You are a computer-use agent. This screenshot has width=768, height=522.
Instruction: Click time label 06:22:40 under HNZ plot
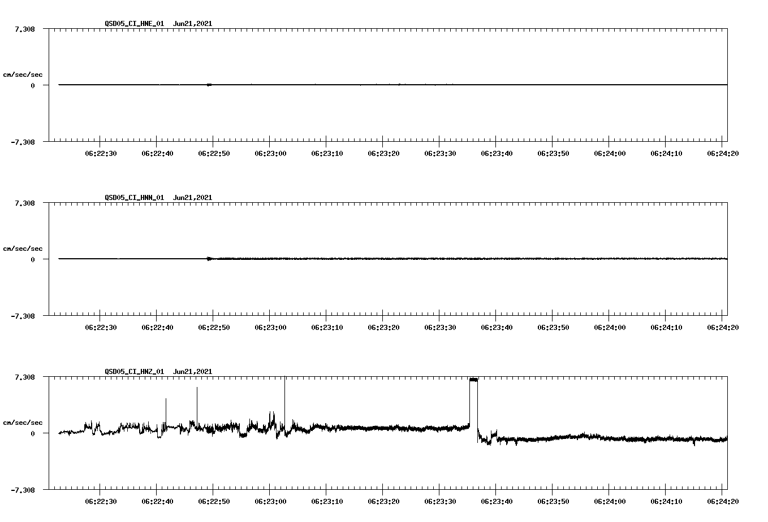pos(157,501)
